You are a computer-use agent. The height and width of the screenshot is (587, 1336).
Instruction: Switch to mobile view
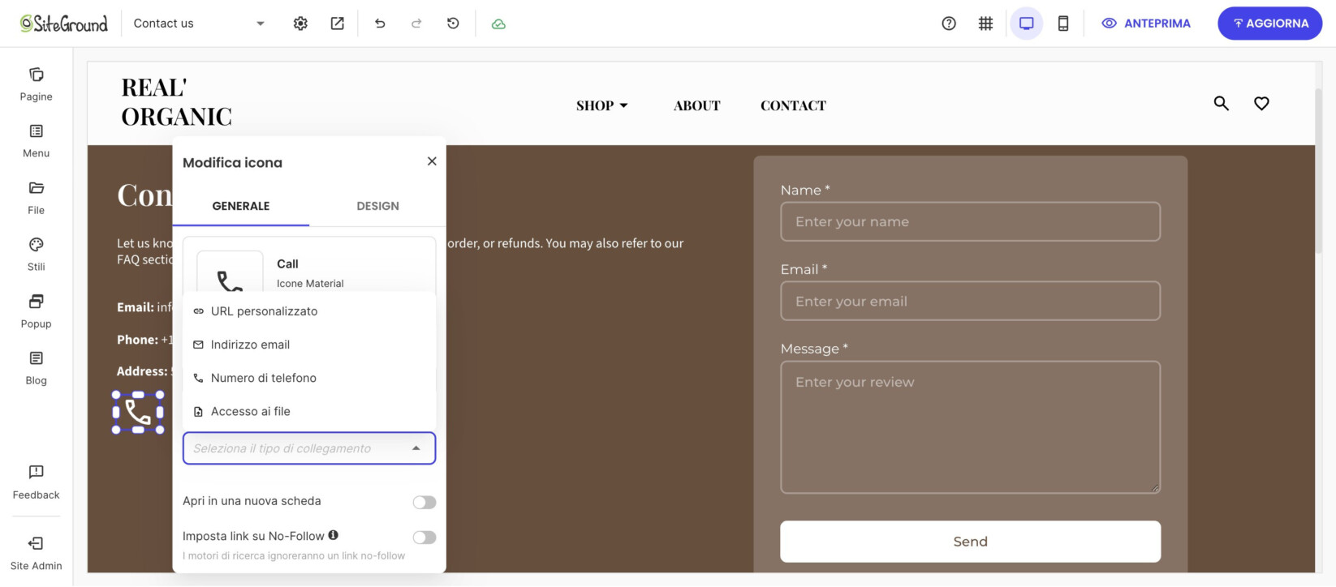coord(1063,24)
